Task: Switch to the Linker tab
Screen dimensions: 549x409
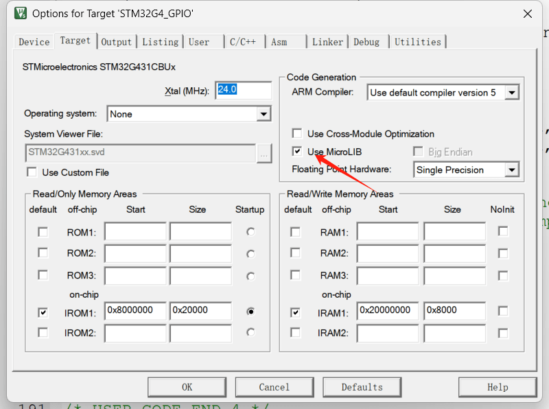Action: 327,42
